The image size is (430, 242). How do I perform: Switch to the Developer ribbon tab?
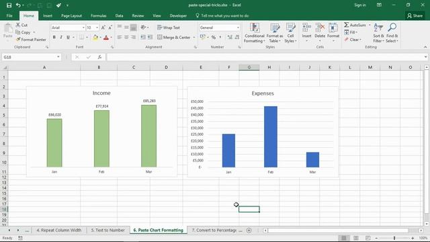click(x=178, y=15)
